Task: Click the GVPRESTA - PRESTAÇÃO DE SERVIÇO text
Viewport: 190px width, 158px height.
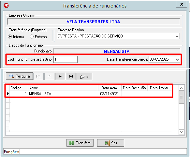Action: pyautogui.click(x=90, y=36)
